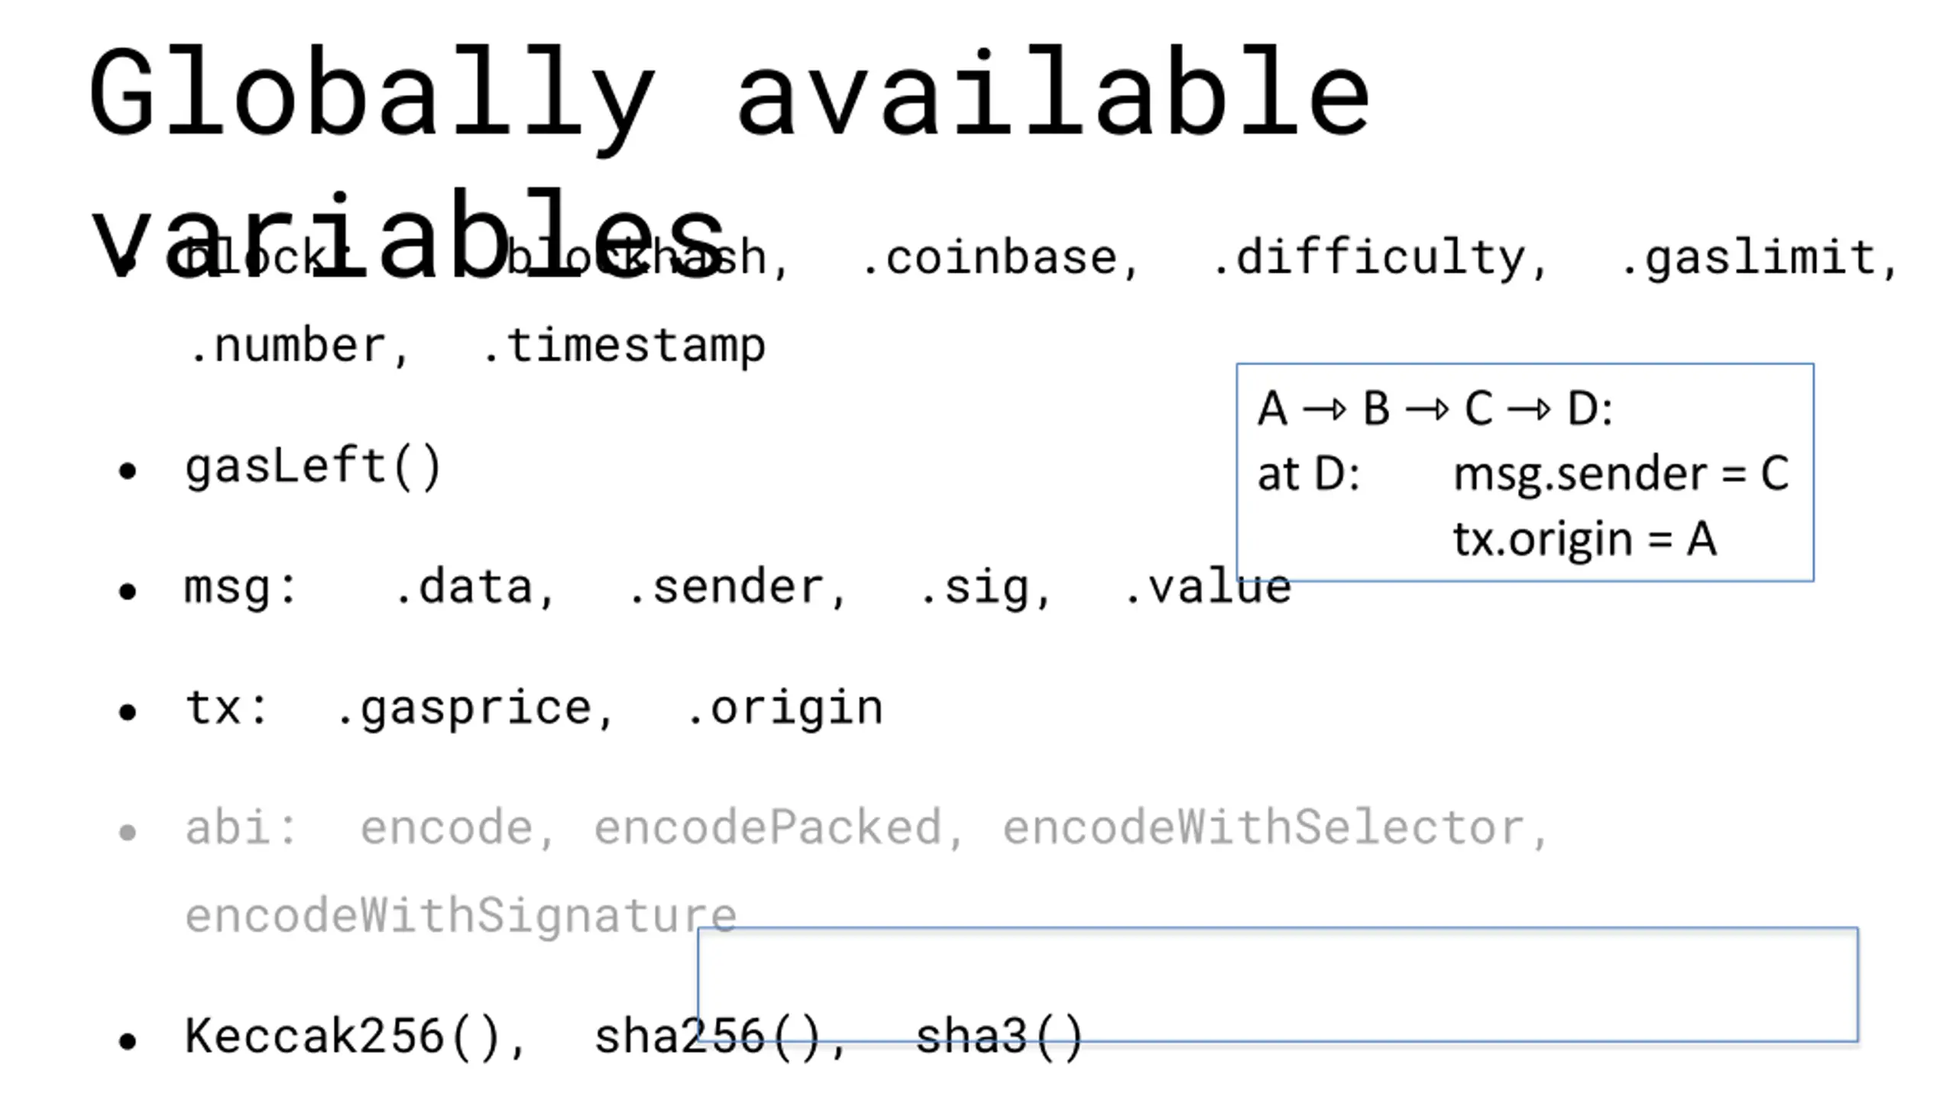Click the 'sha3()' text
Screen dimensions: 1956x1100
[999, 1037]
